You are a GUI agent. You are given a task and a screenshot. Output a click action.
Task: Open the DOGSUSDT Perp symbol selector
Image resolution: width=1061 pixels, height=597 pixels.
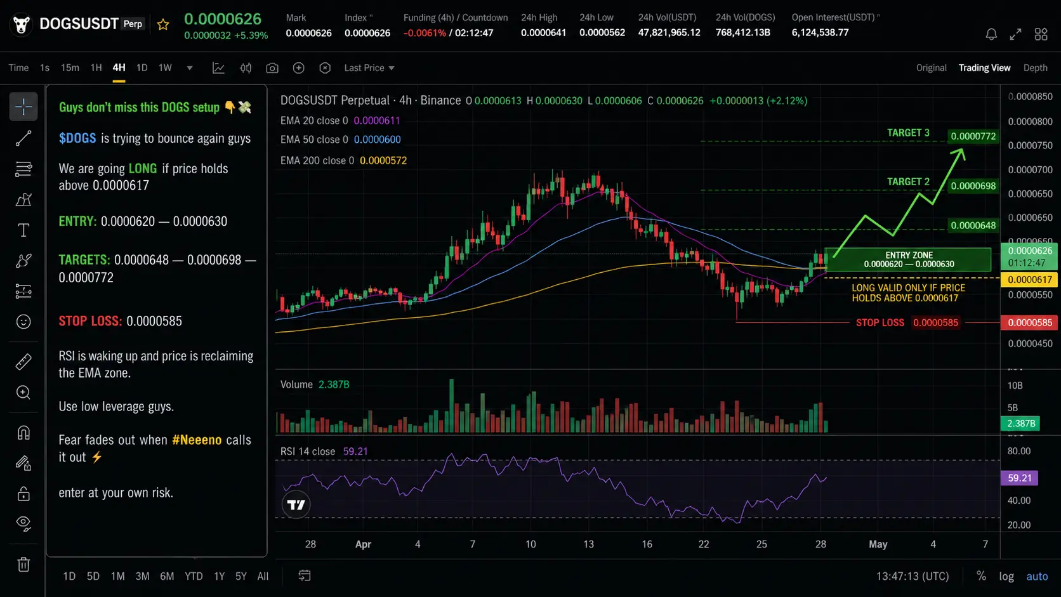coord(91,24)
